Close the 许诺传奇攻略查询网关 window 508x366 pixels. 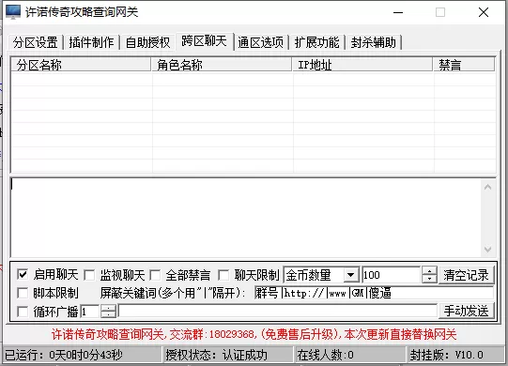484,12
